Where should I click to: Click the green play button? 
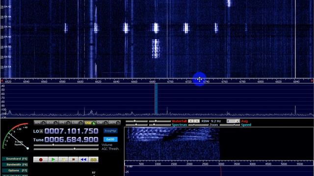pyautogui.click(x=53, y=160)
